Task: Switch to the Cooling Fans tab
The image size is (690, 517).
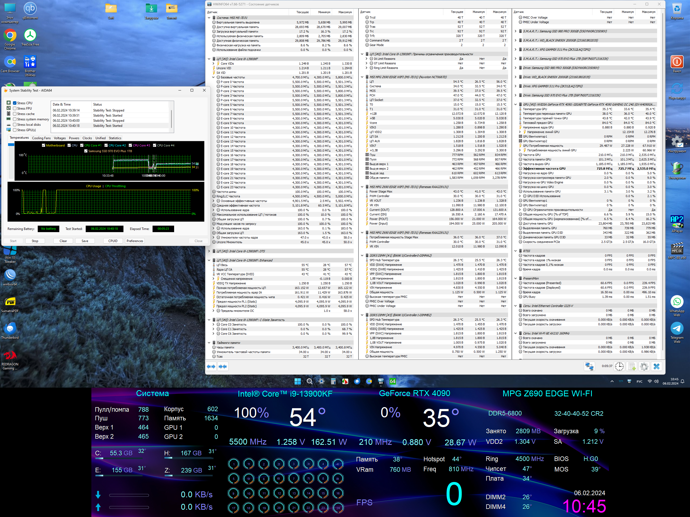Action: pos(41,138)
